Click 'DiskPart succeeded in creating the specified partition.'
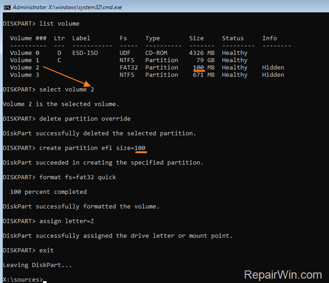Image resolution: width=329 pixels, height=283 pixels. coord(103,163)
